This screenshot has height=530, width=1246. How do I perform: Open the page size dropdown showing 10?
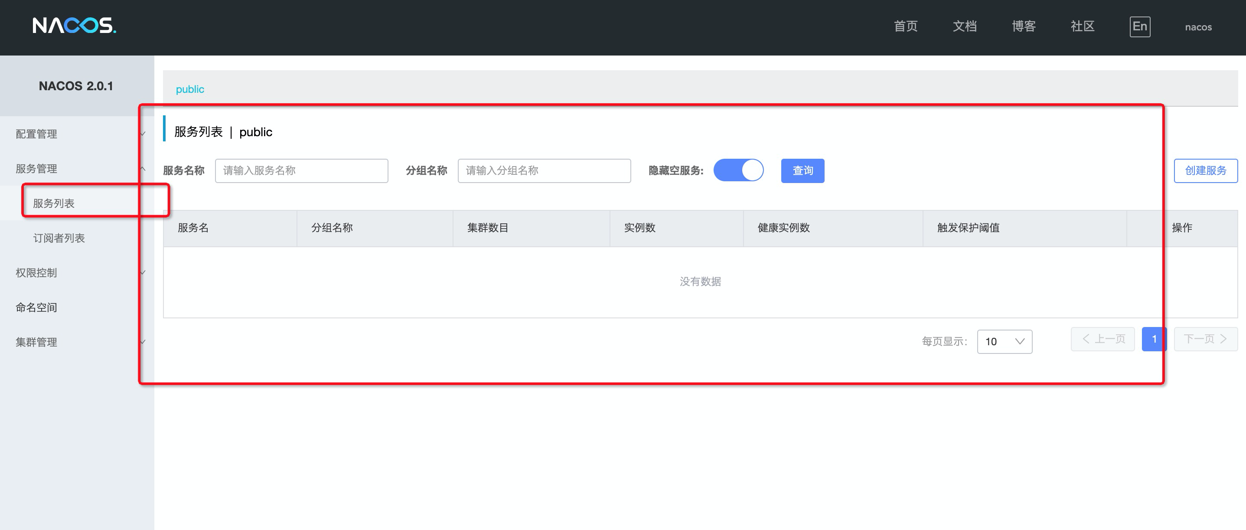click(1004, 342)
